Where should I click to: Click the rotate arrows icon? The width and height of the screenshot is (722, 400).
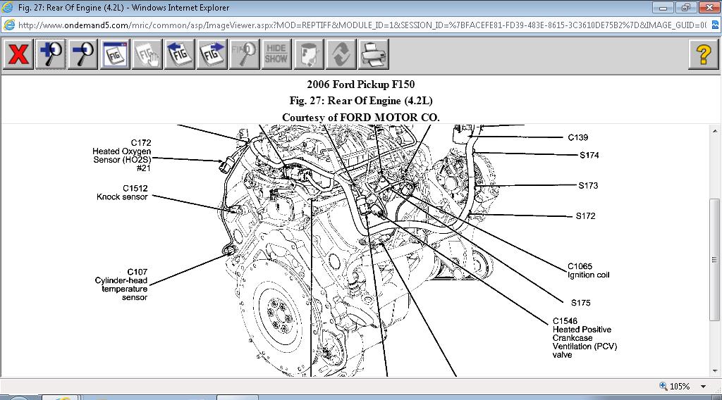[x=341, y=54]
